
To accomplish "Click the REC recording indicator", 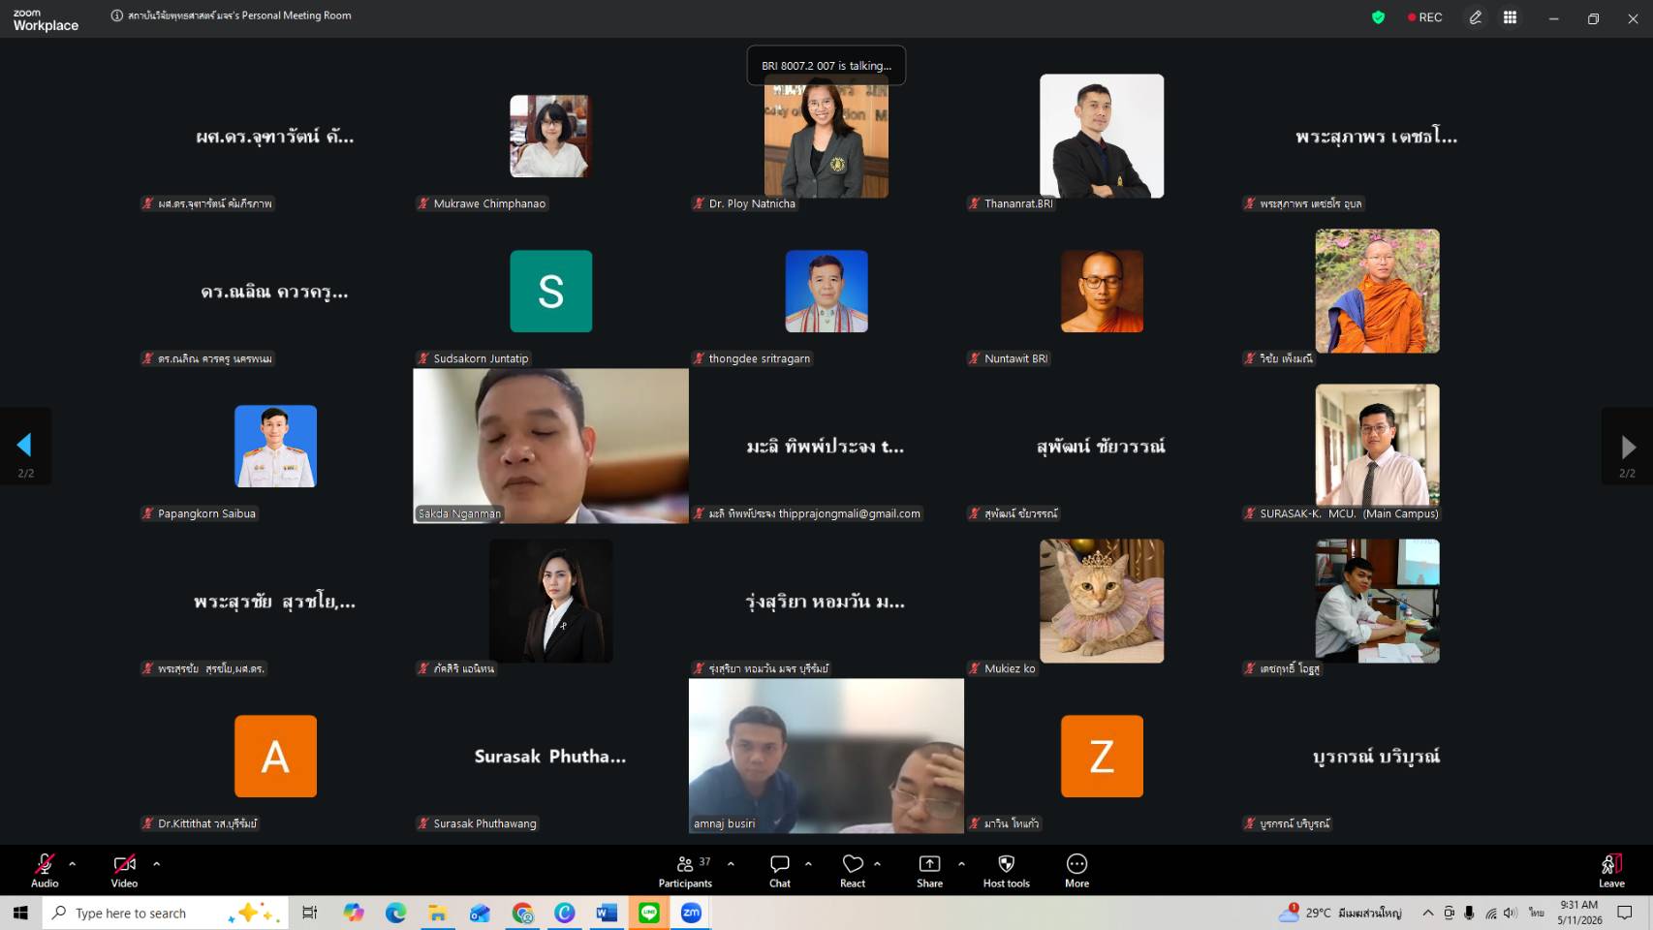I will (x=1424, y=17).
